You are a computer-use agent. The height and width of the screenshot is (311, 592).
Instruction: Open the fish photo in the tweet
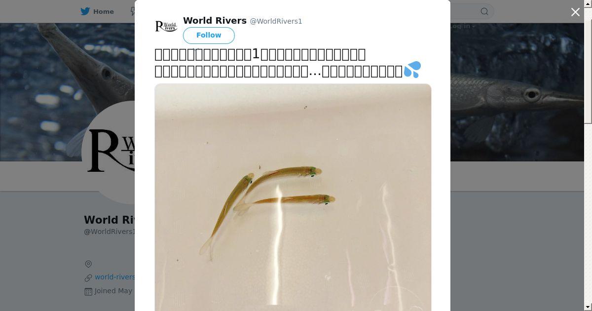click(x=293, y=197)
